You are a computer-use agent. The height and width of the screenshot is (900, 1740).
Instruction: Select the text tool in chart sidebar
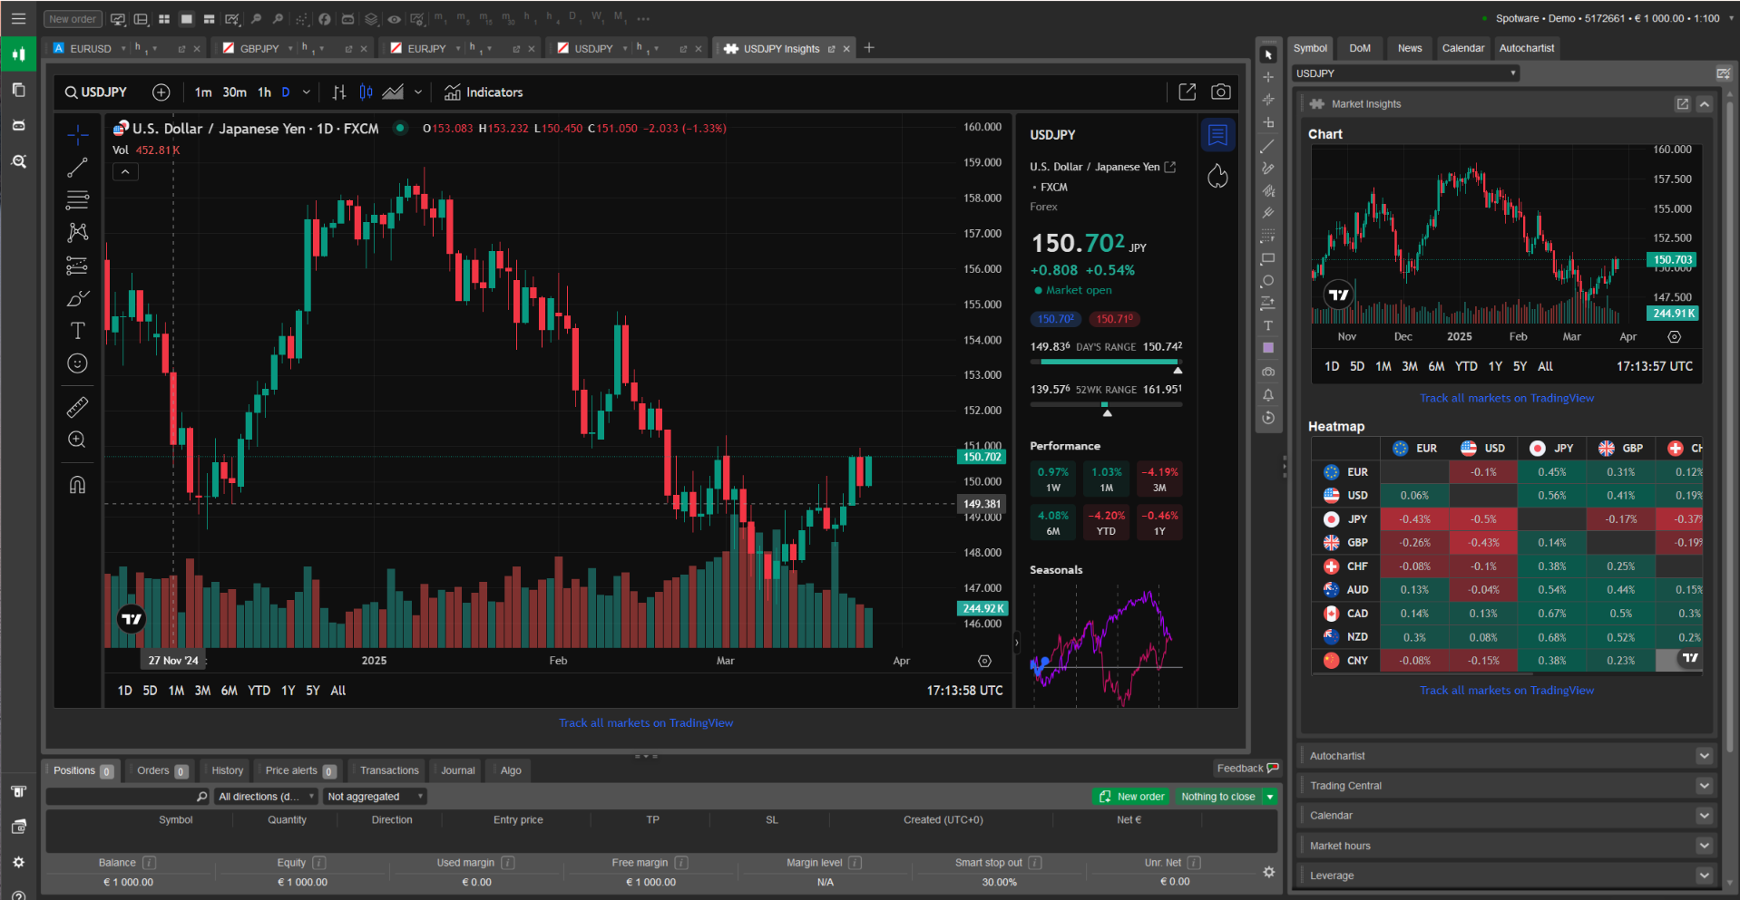[78, 331]
